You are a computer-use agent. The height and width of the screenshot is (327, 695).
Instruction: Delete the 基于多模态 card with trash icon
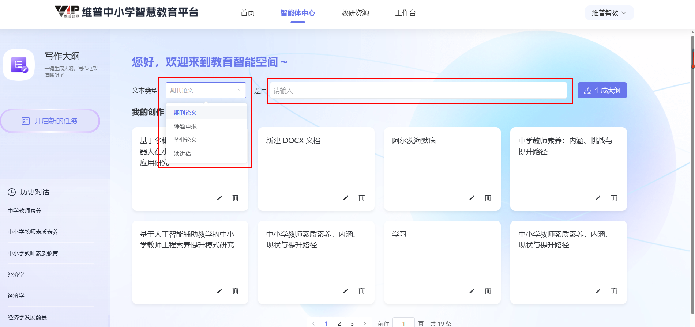[236, 198]
